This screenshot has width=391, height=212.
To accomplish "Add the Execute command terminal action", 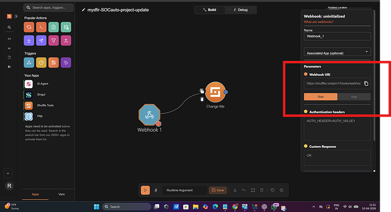I will (x=41, y=27).
